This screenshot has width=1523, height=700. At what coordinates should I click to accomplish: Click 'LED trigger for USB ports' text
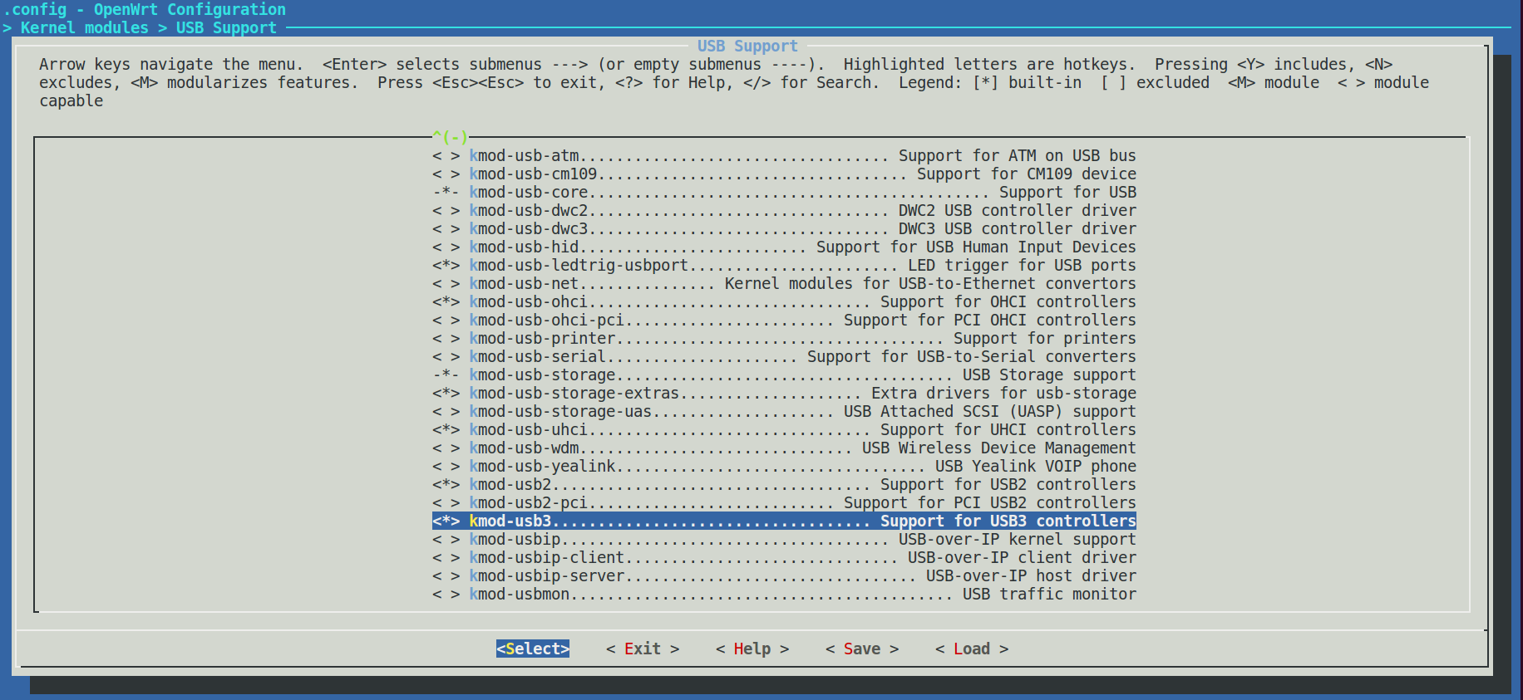point(1022,266)
